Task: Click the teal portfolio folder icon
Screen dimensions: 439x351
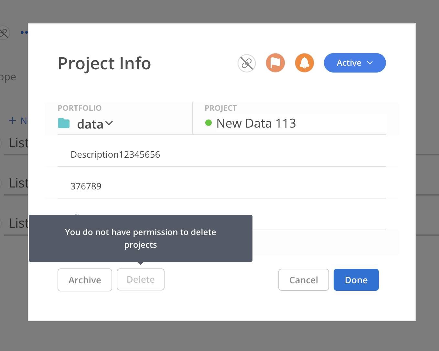Action: click(x=64, y=123)
